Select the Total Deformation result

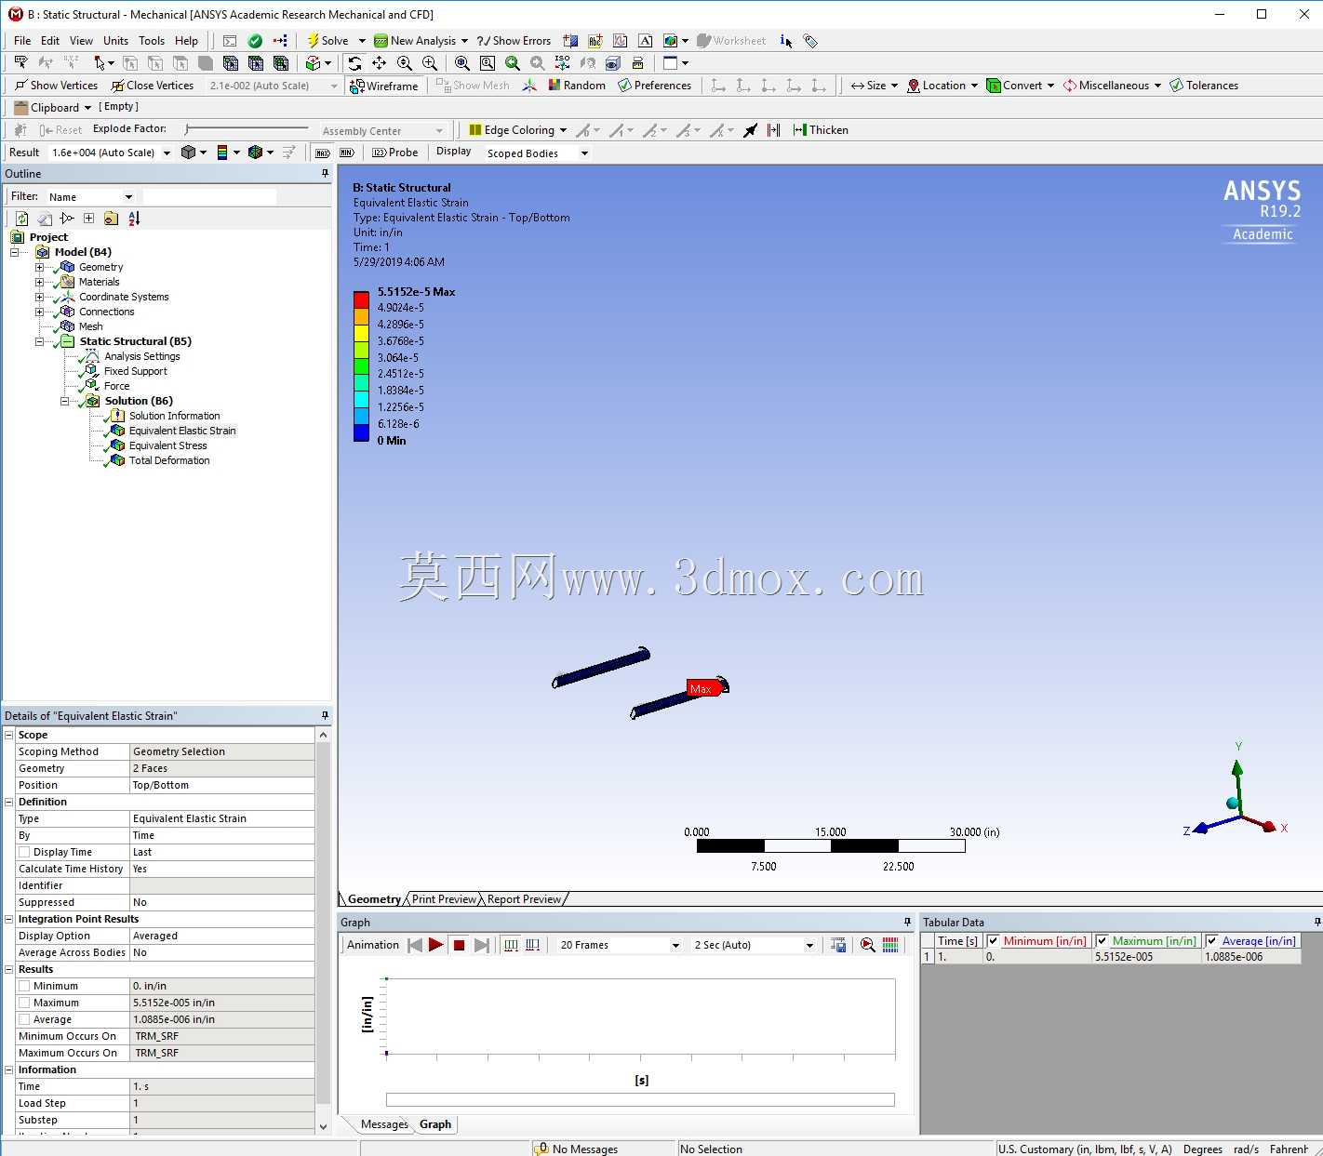click(x=169, y=460)
